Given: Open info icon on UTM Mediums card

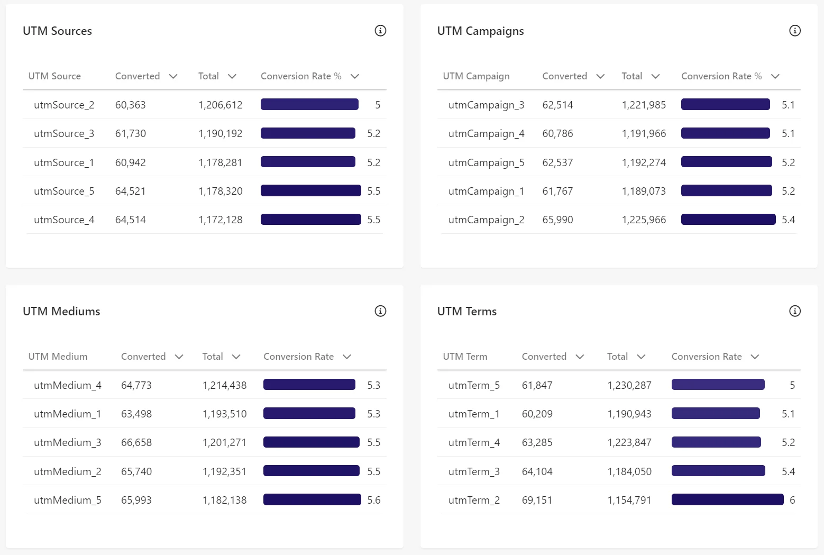Looking at the screenshot, I should (380, 311).
